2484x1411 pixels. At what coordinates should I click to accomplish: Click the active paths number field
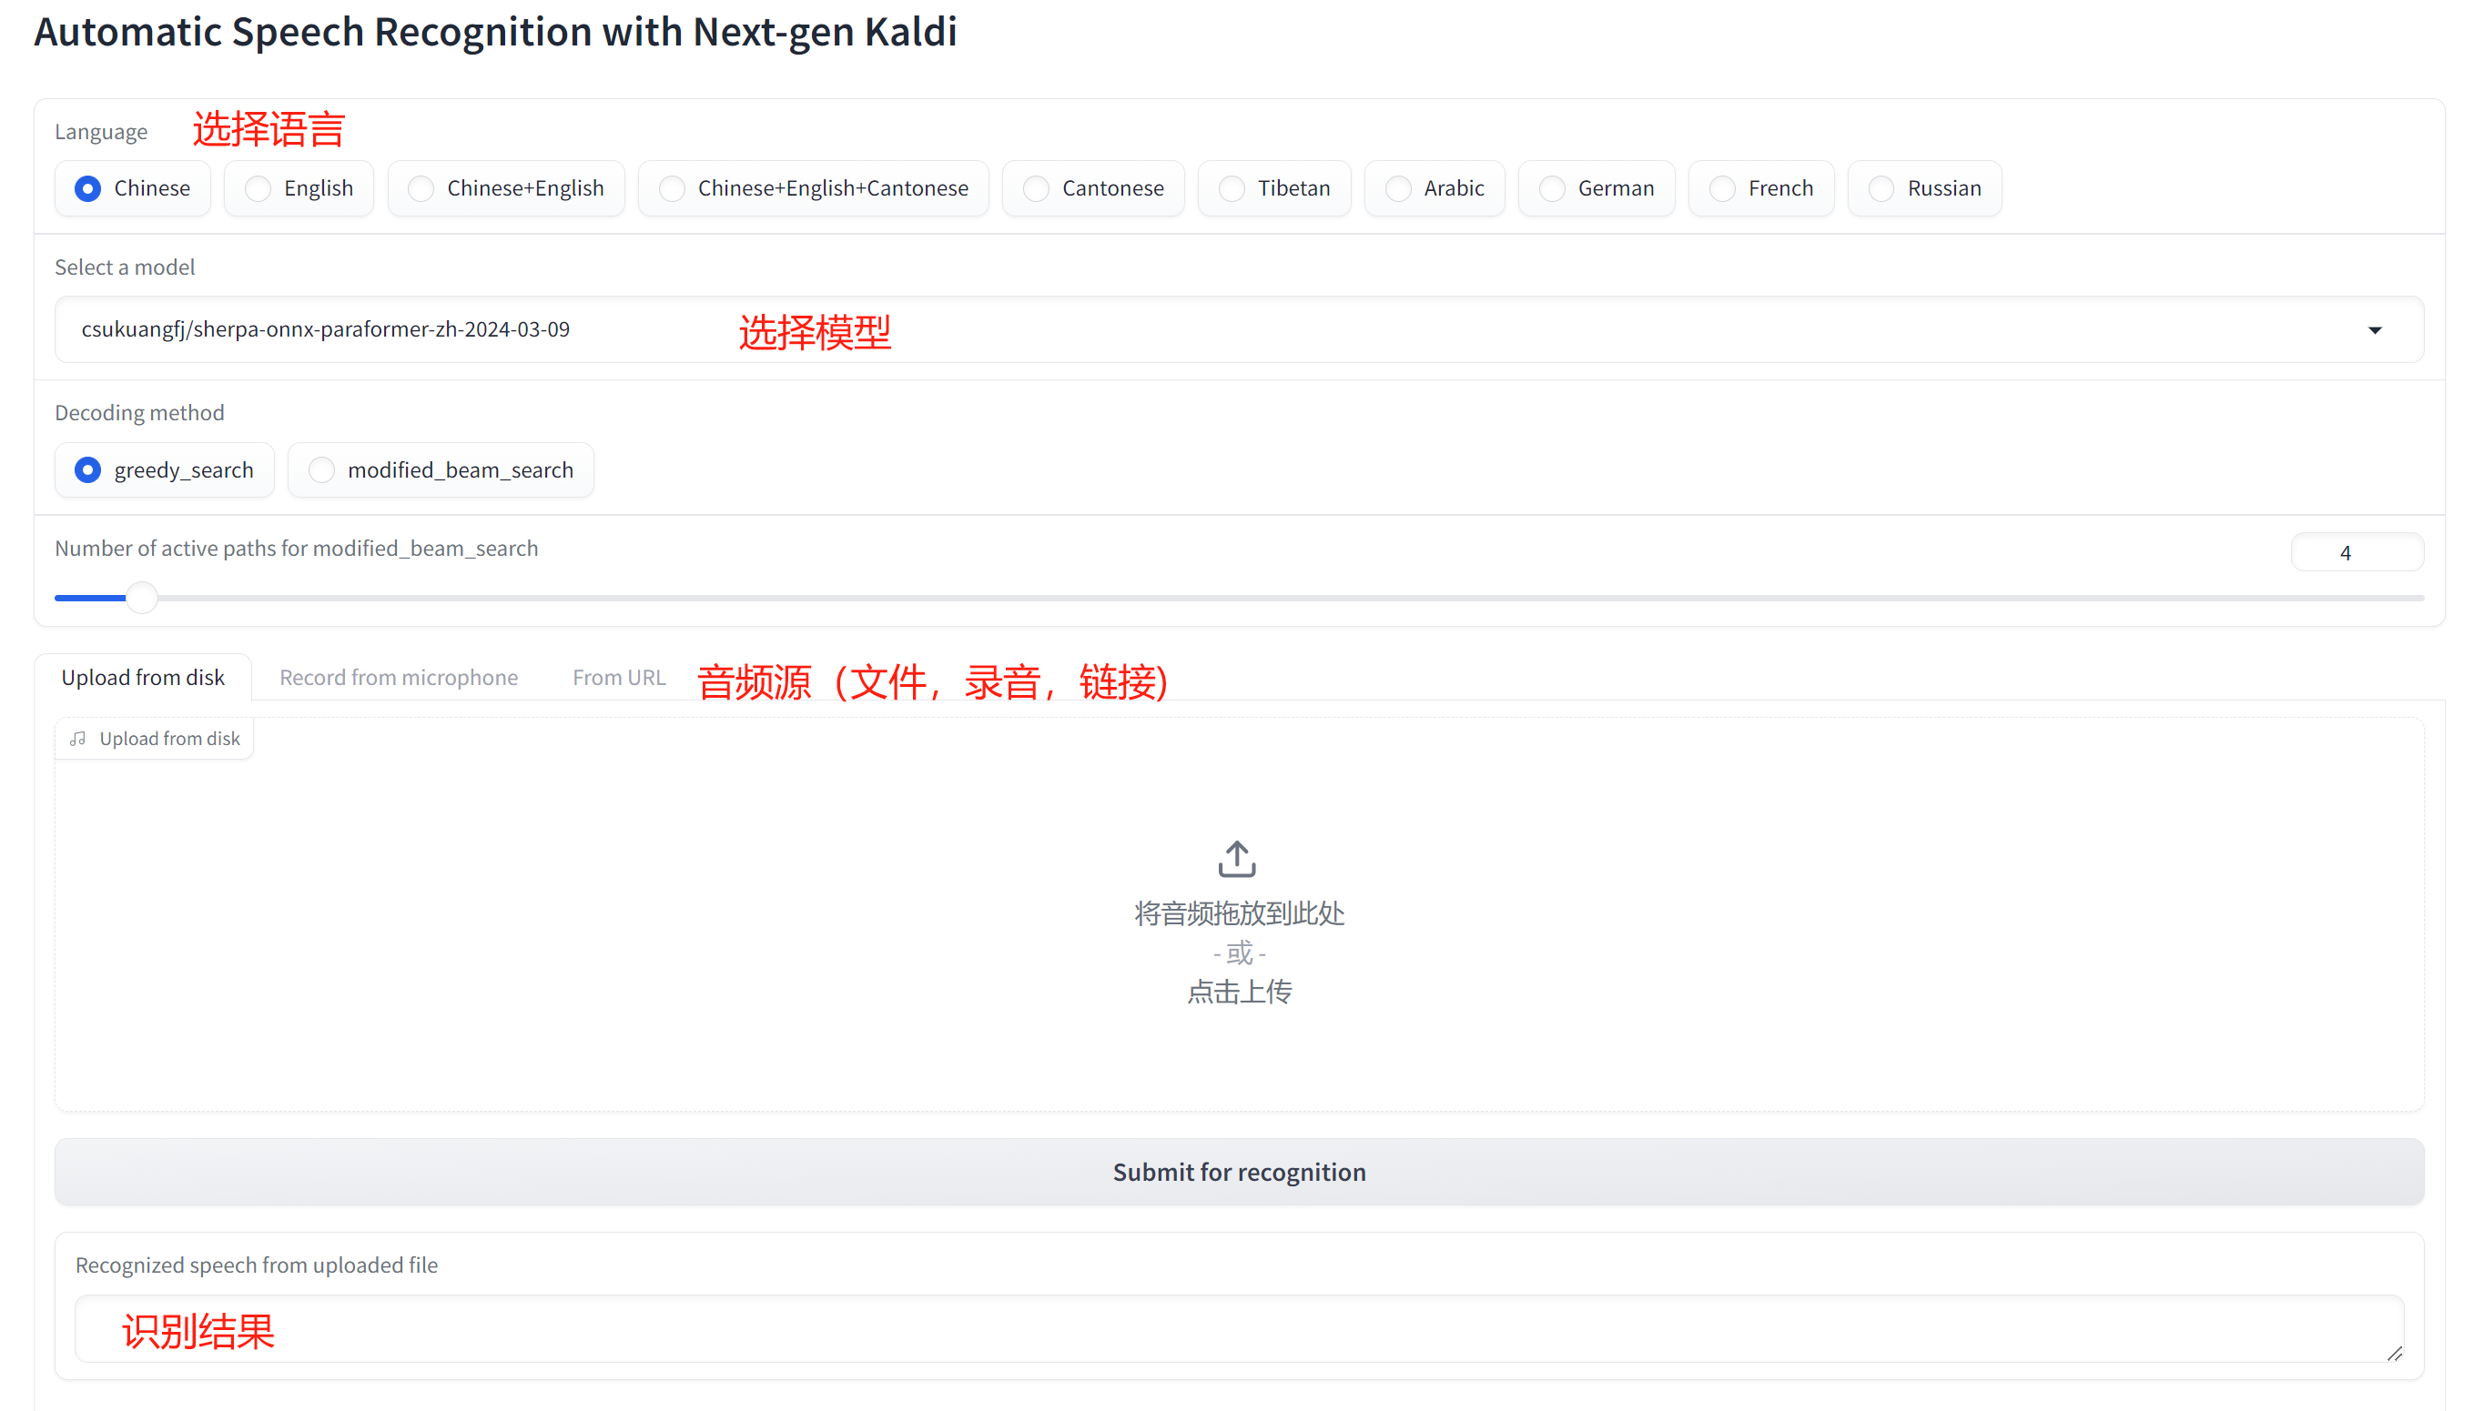2356,552
